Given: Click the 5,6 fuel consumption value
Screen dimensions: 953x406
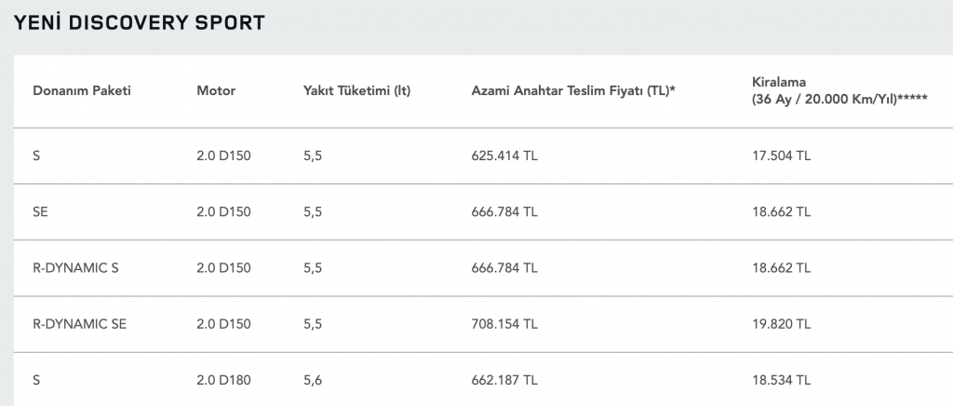Looking at the screenshot, I should tap(313, 381).
